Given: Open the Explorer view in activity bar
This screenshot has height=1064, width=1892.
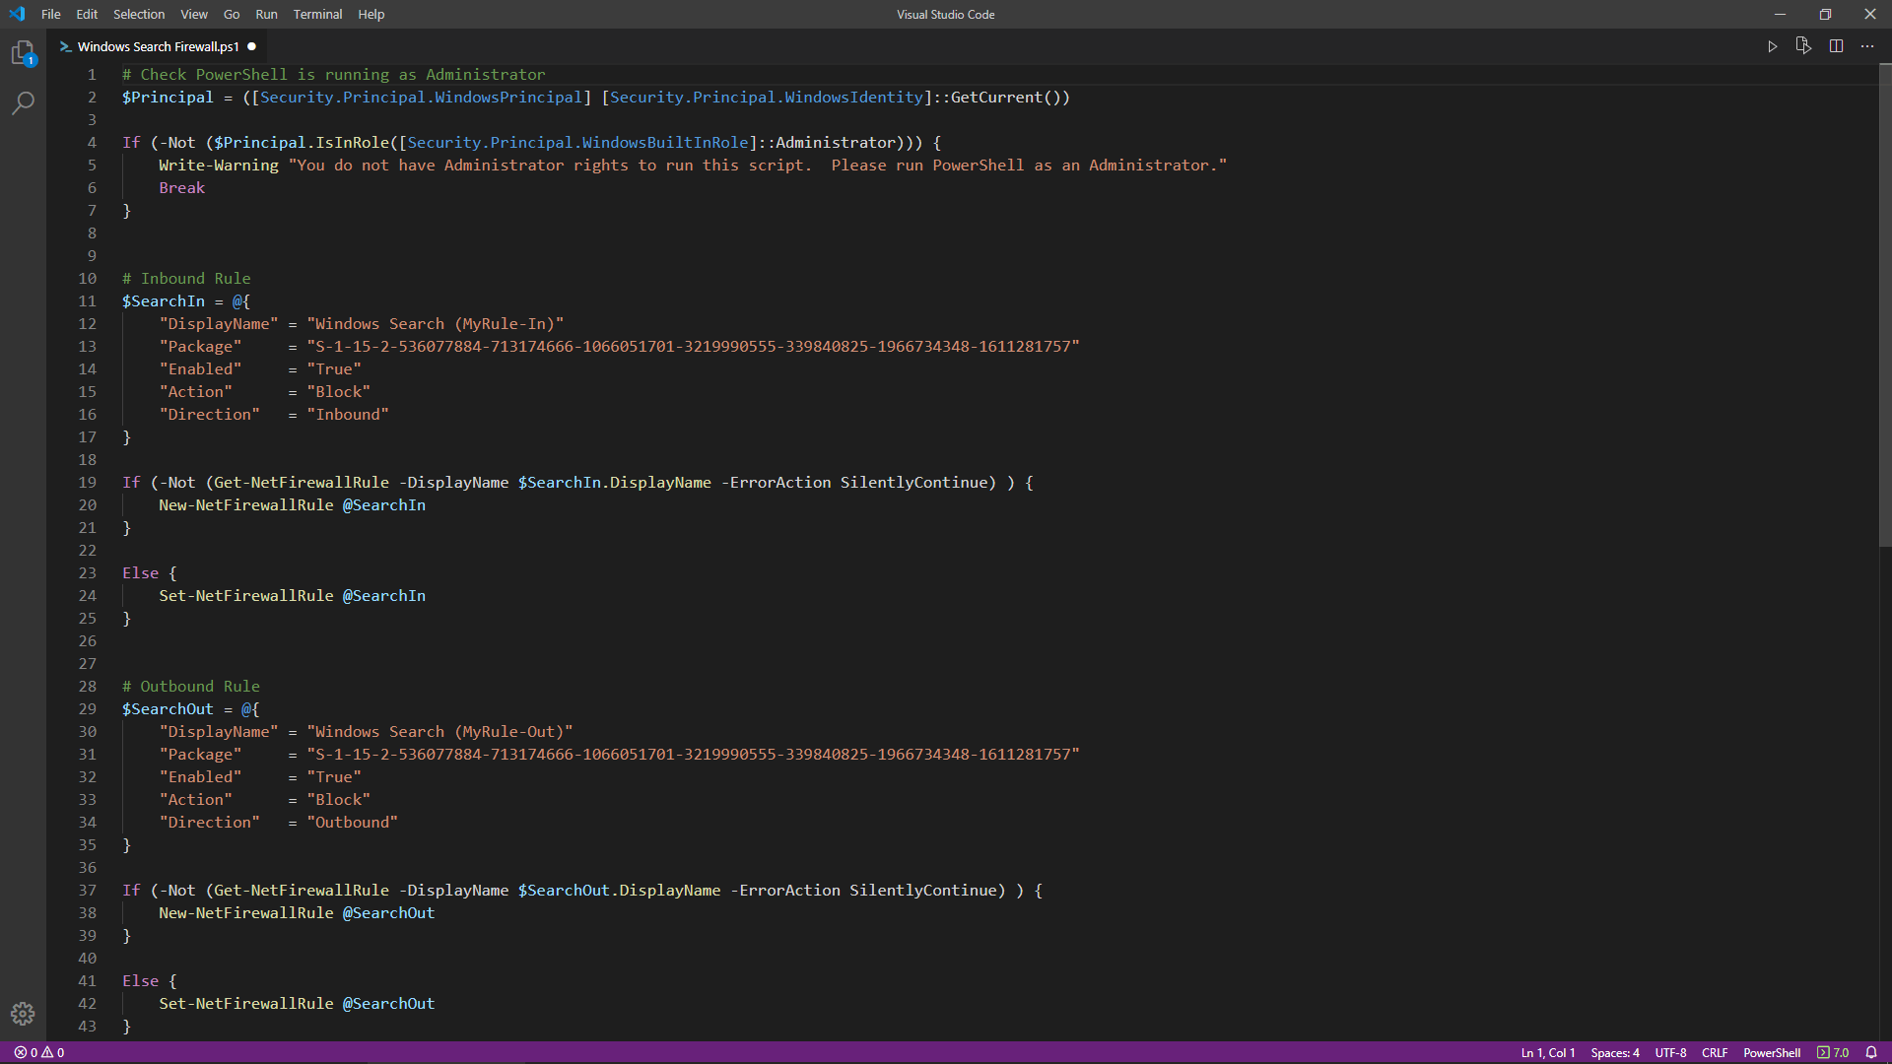Looking at the screenshot, I should pos(23,53).
